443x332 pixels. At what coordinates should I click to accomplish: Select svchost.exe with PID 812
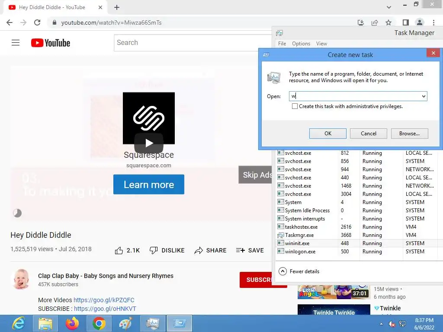click(x=359, y=153)
